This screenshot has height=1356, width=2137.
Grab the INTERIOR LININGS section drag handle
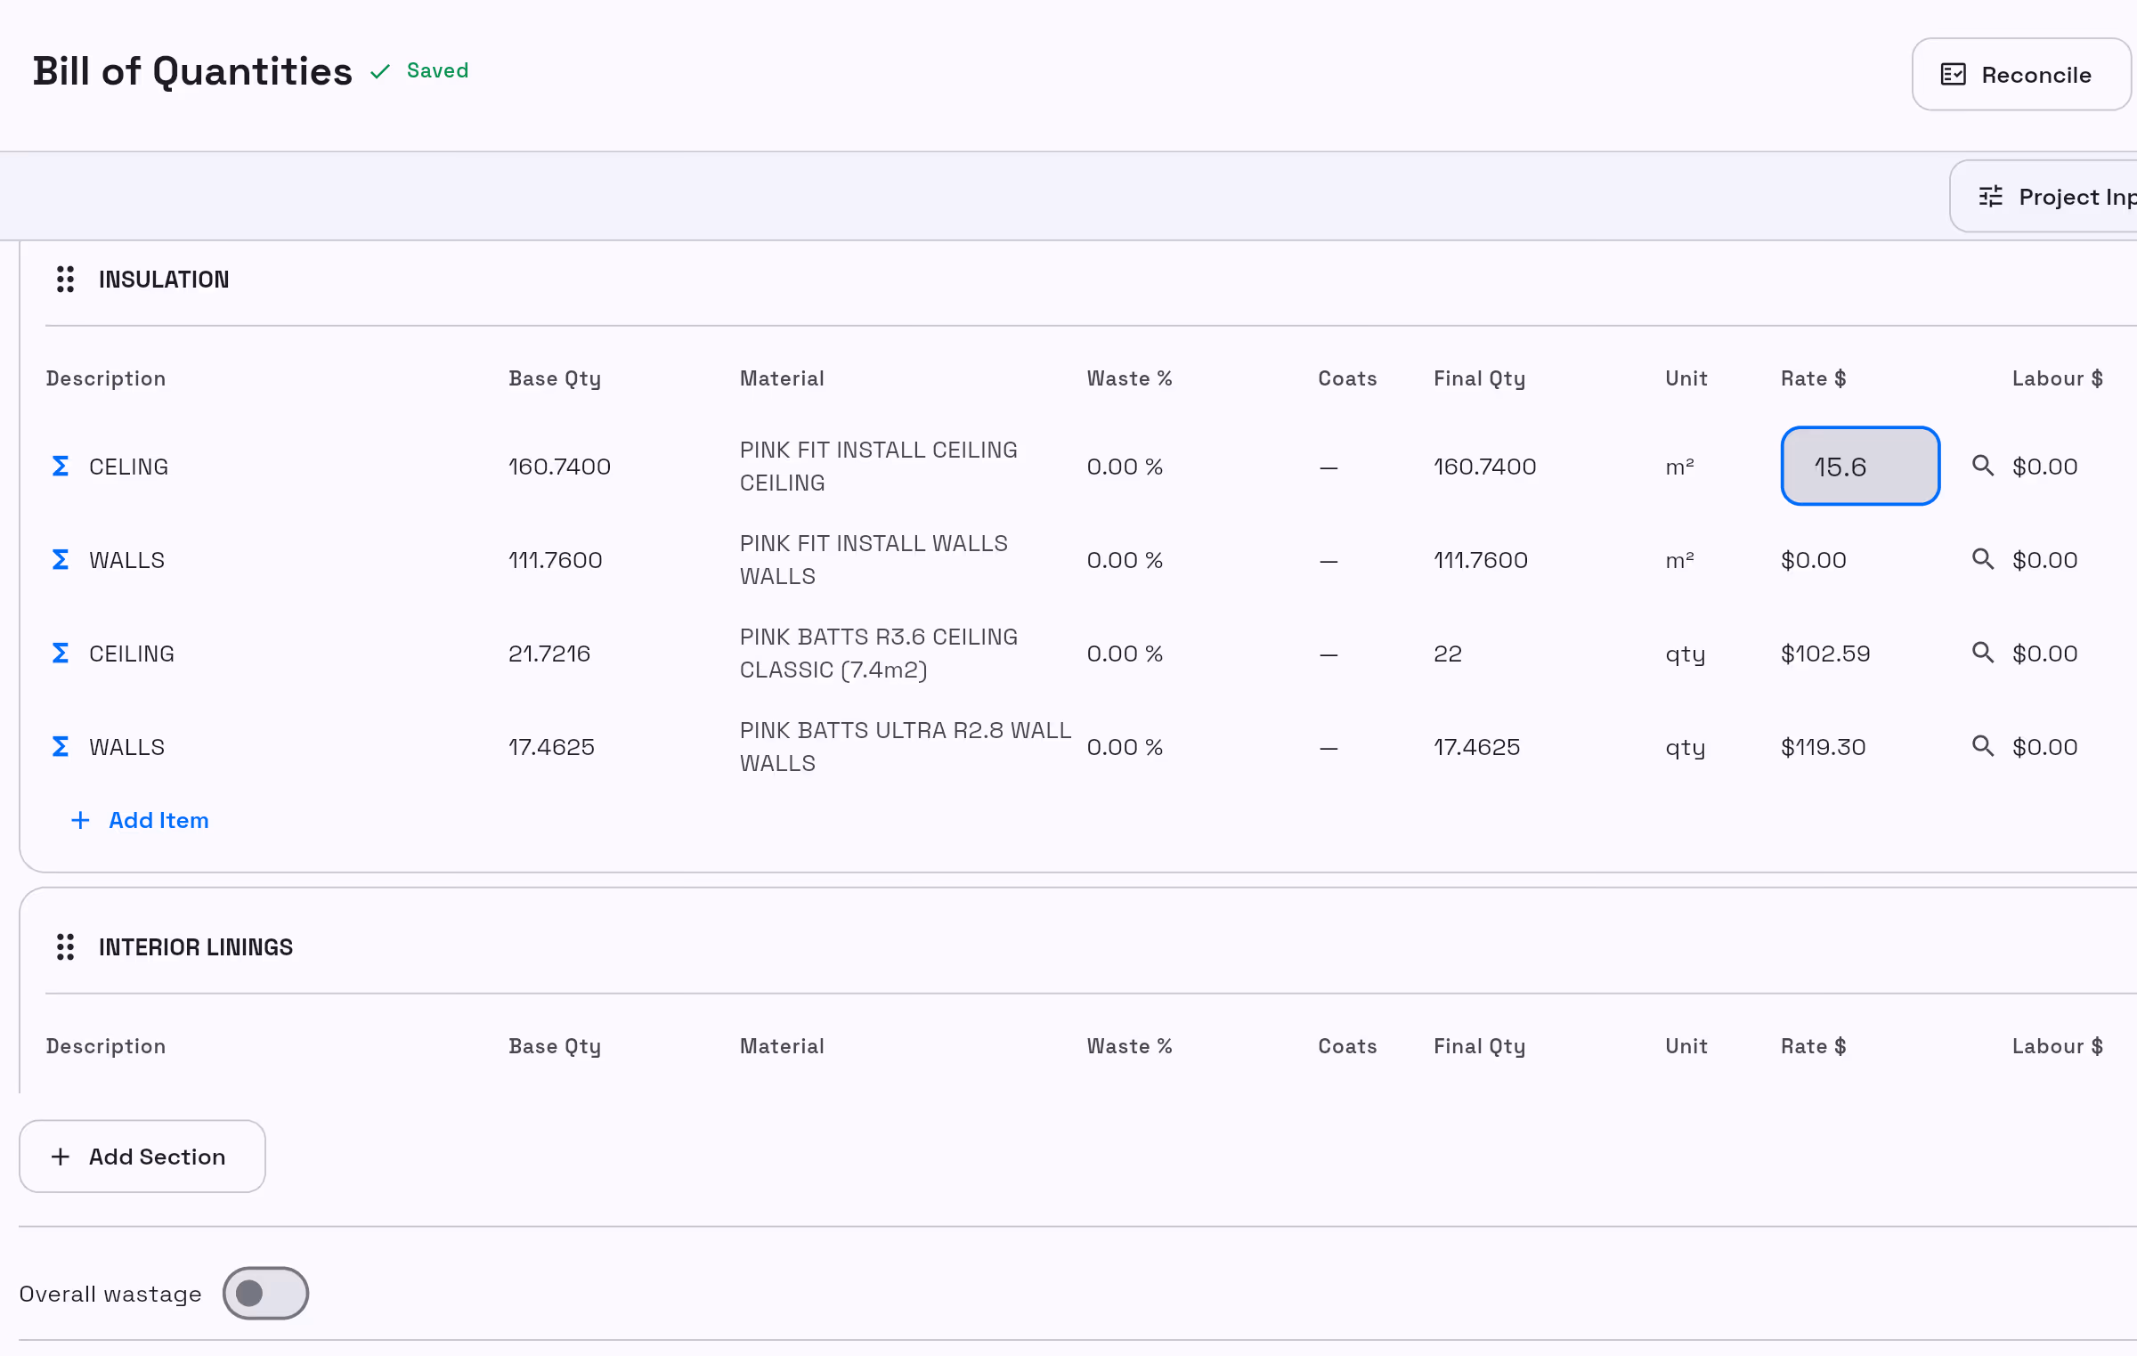tap(65, 947)
